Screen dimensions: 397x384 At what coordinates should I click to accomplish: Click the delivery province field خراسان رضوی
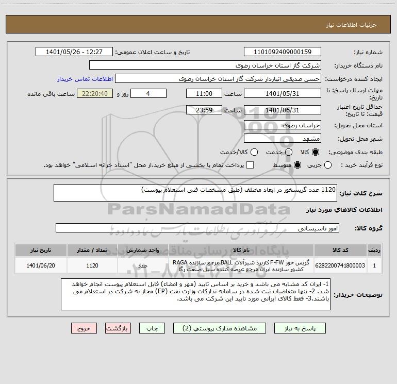[x=283, y=125]
